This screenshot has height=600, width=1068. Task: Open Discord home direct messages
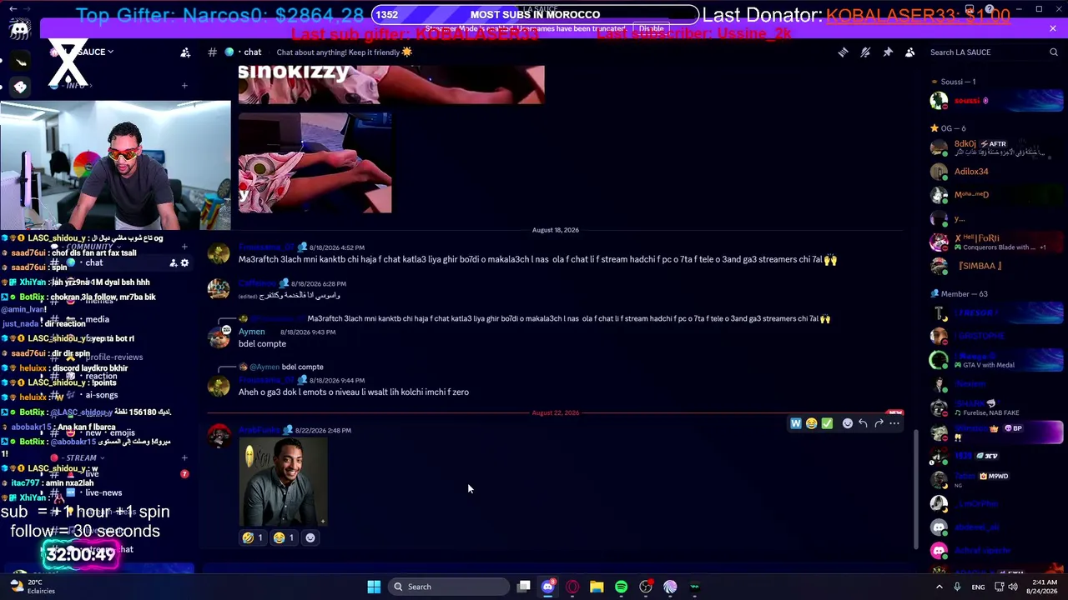tap(20, 29)
